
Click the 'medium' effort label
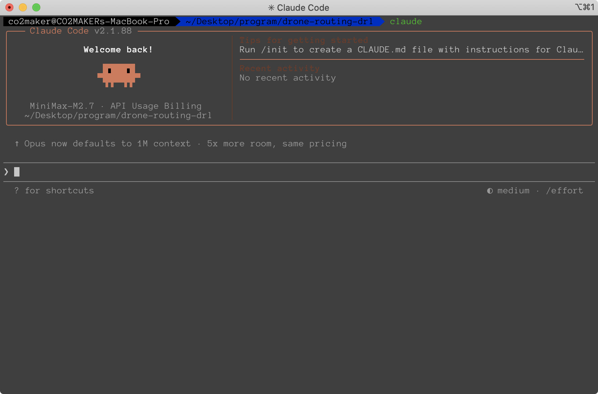coord(513,191)
